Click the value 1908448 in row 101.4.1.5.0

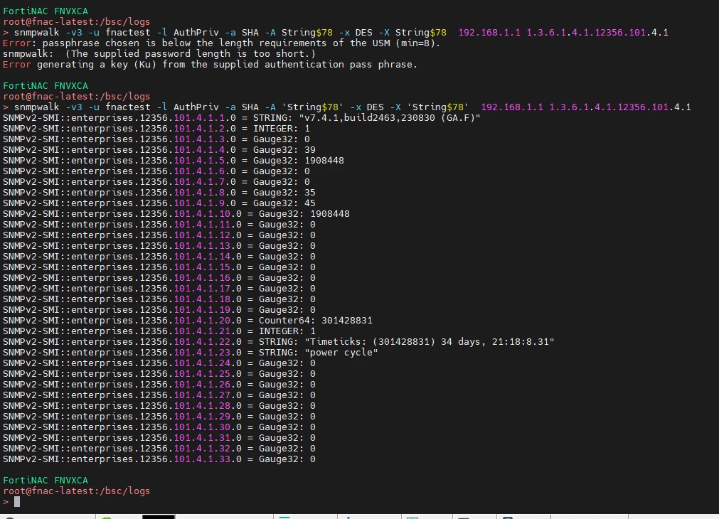(324, 161)
